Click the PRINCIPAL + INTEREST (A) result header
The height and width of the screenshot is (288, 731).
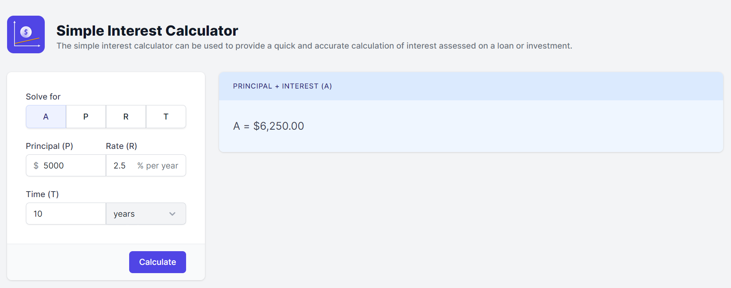point(282,86)
